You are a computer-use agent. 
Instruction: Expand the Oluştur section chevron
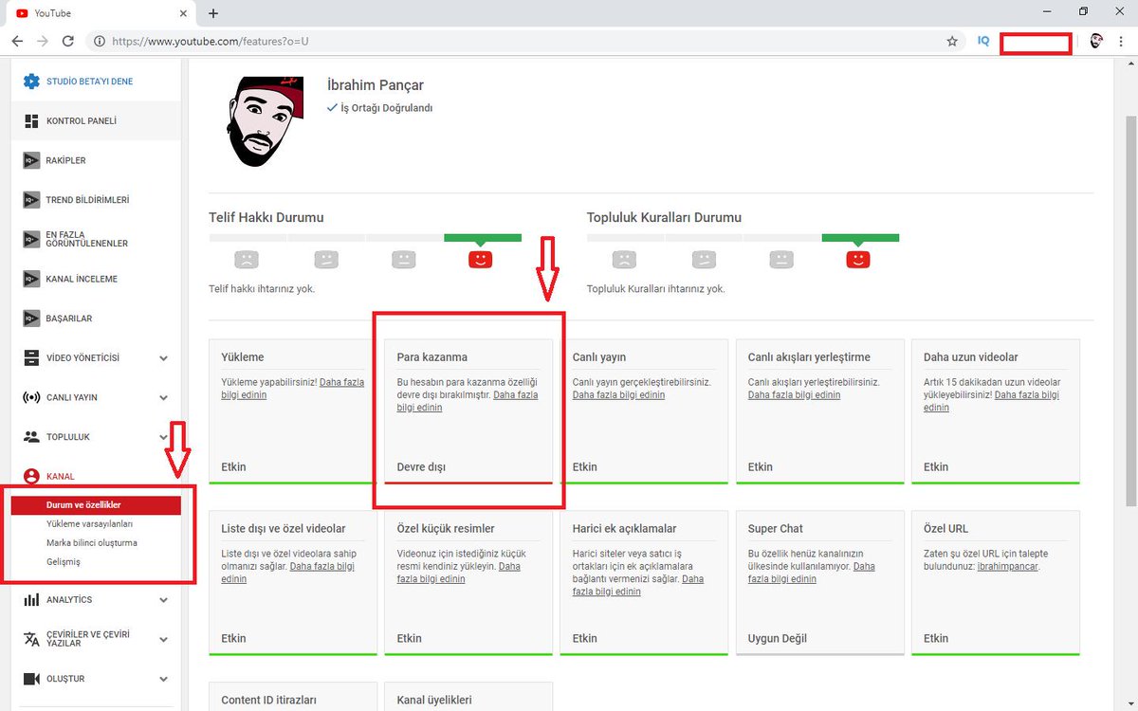(x=163, y=679)
